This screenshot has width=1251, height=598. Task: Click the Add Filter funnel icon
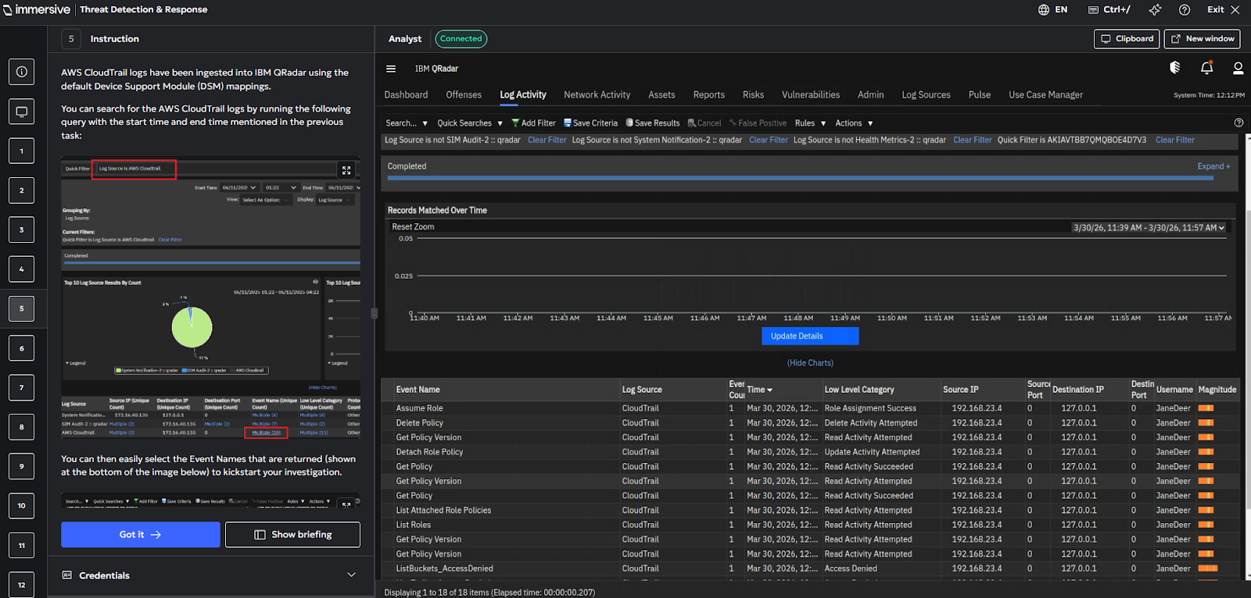(x=515, y=123)
